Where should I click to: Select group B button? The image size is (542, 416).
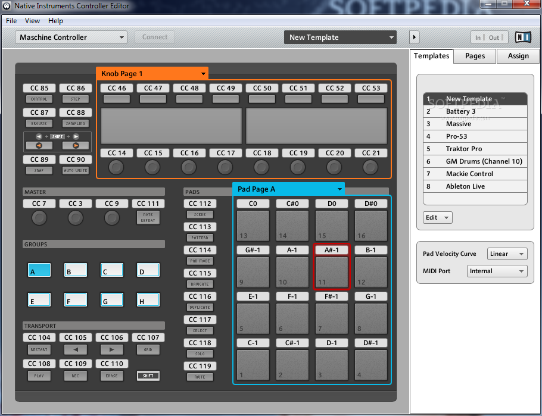pos(76,270)
